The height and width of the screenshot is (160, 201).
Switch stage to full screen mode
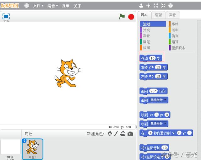coord(6,16)
